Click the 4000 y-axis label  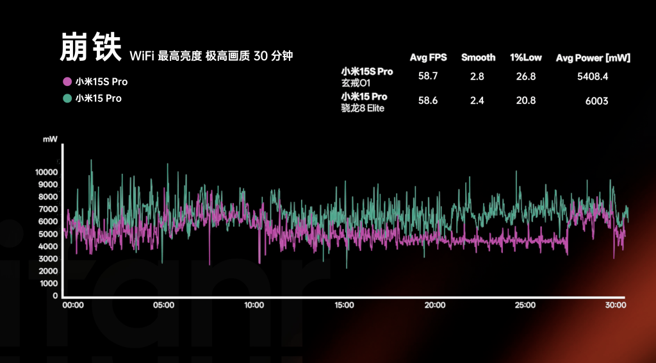click(49, 246)
